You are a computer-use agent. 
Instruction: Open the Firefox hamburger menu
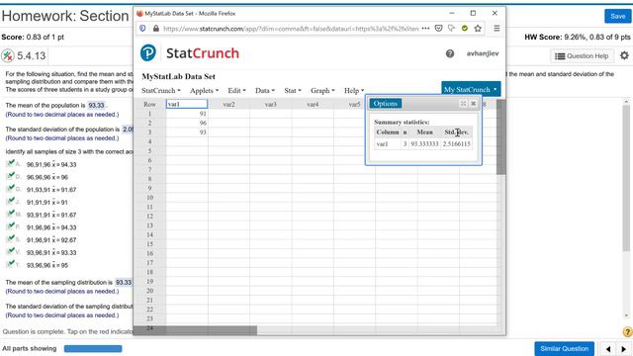click(497, 29)
